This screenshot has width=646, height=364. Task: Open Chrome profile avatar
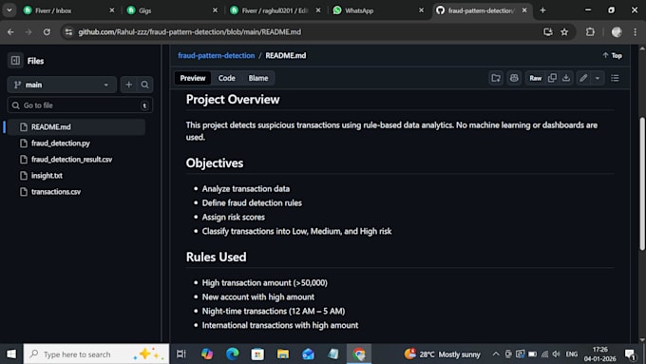point(617,31)
